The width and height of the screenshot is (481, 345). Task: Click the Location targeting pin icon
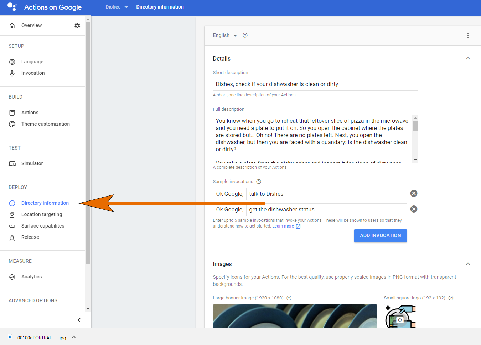click(x=12, y=215)
